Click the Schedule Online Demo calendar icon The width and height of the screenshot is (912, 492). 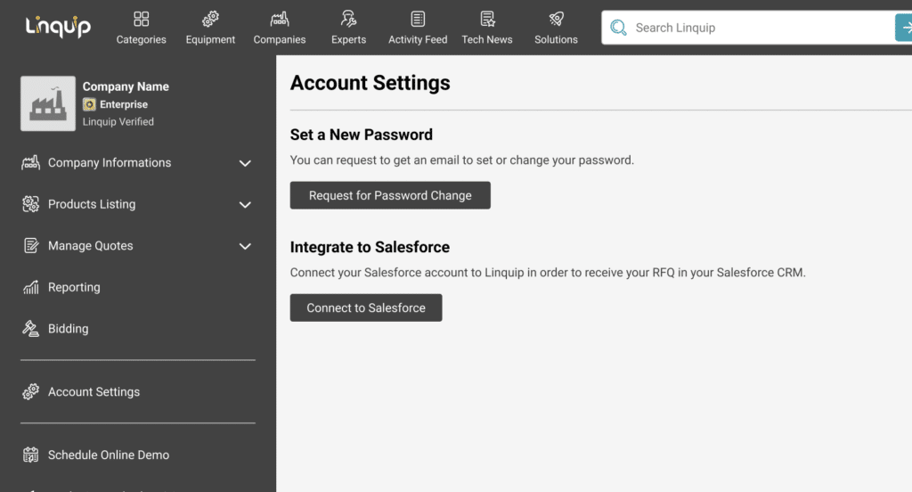click(31, 455)
